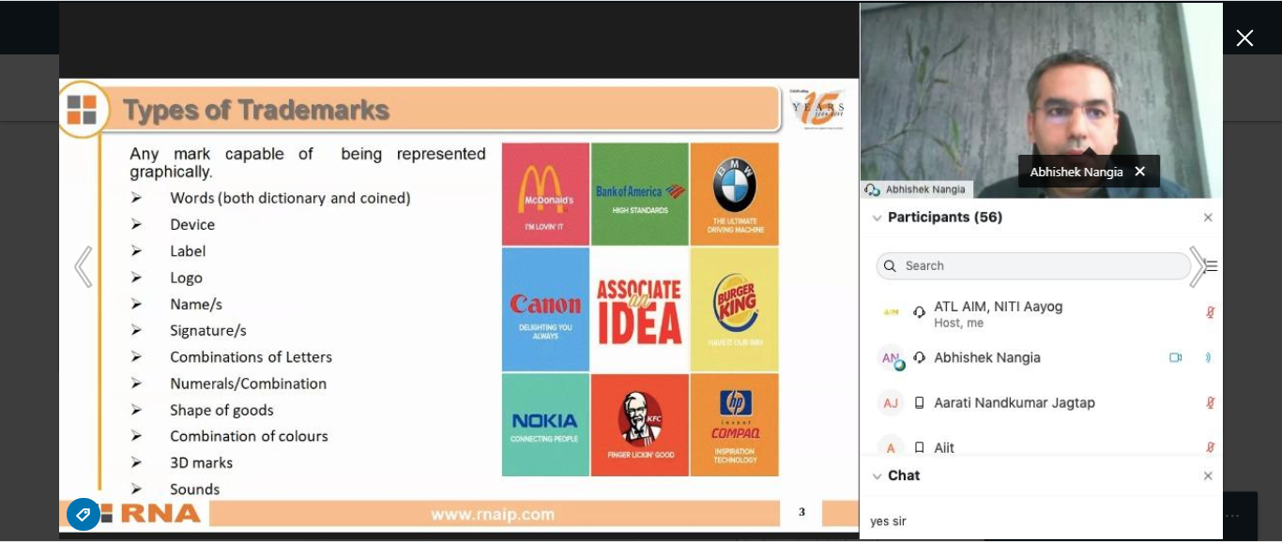The height and width of the screenshot is (542, 1282).
Task: Click the AIM avatar of the host
Action: [x=891, y=312]
